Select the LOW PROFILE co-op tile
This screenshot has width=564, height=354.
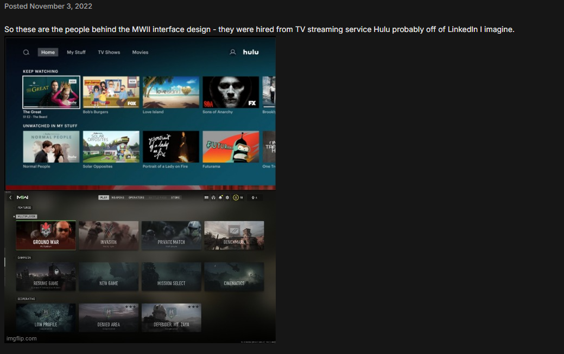46,318
